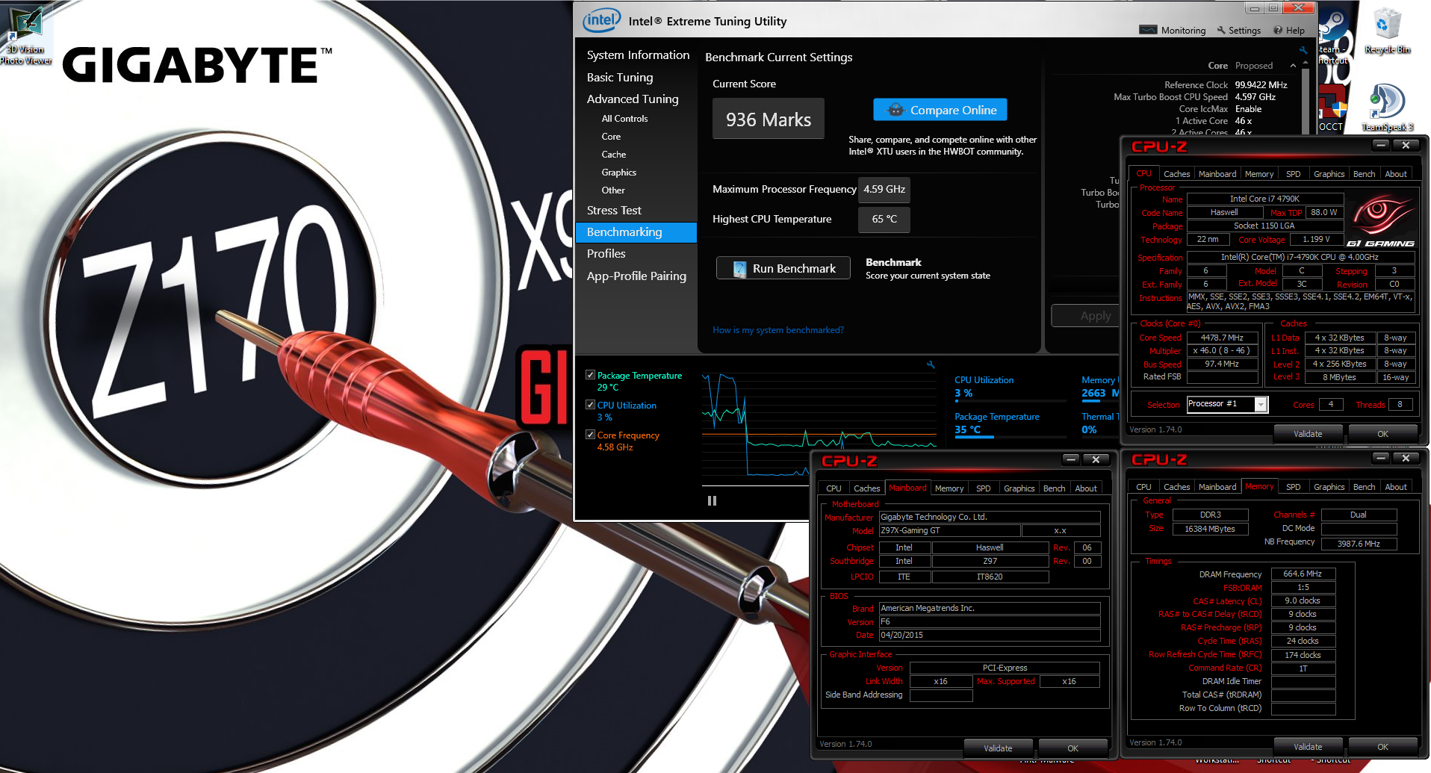
Task: Click the Maximum Processor Frequency value 4.59 GHz
Action: 884,190
